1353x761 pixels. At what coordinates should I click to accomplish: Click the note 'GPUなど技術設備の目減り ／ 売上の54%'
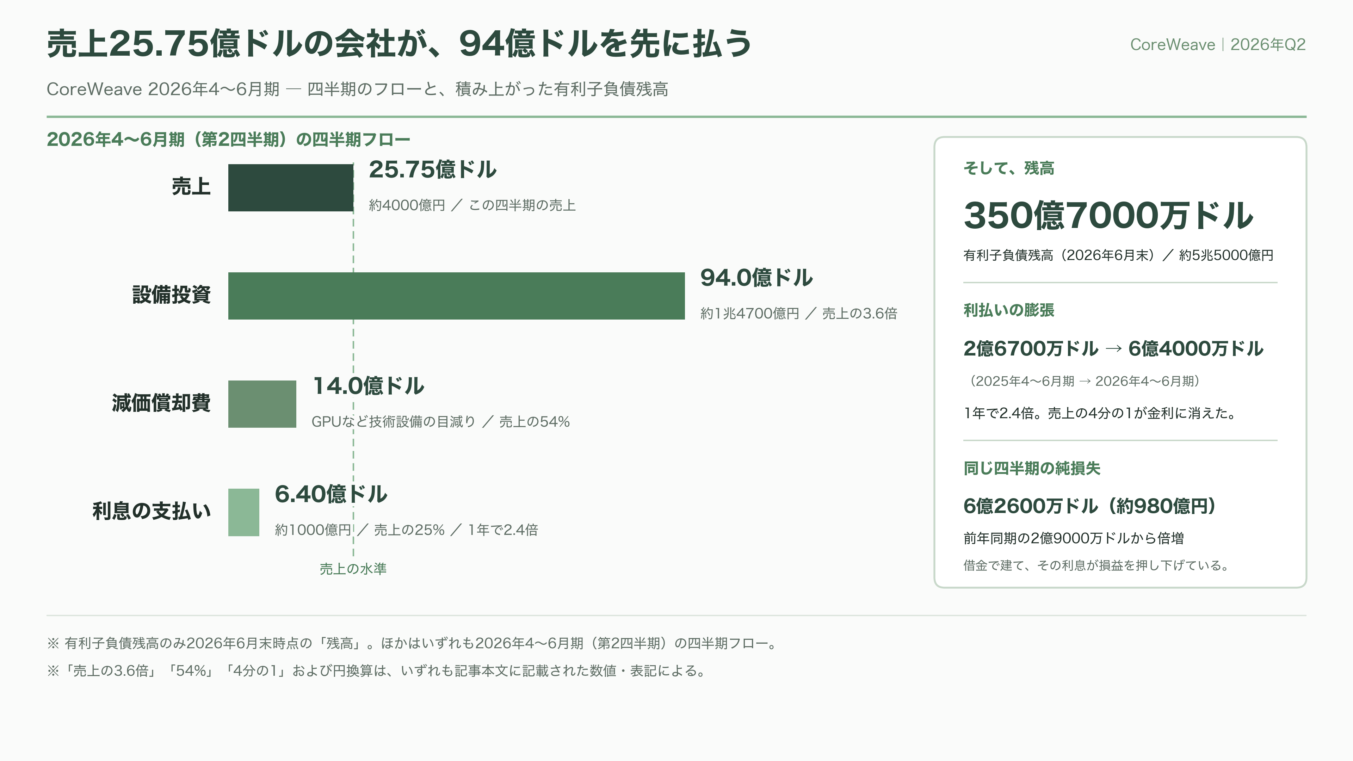pos(441,422)
